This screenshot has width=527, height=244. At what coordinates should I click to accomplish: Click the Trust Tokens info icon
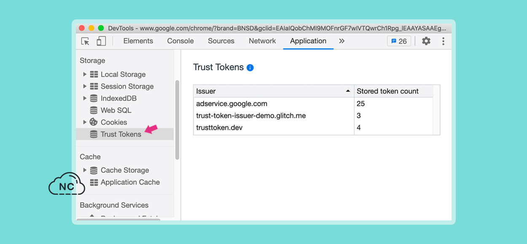(250, 67)
